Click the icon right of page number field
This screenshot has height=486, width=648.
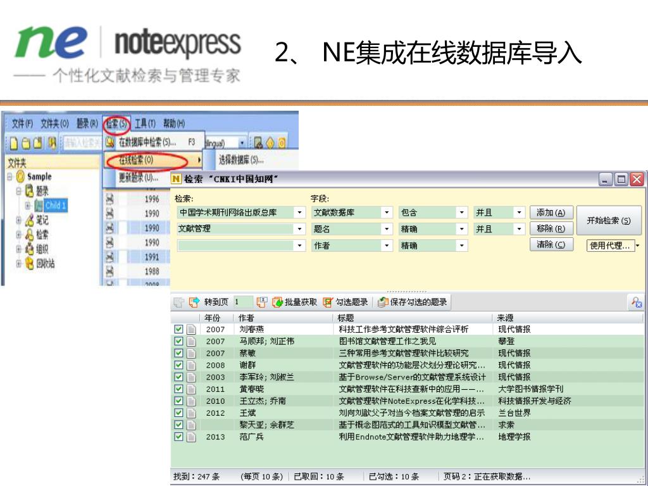(x=262, y=302)
